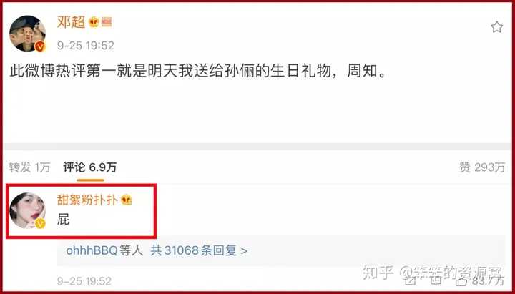
Task: Open 邓超's profile avatar
Action: 27,33
